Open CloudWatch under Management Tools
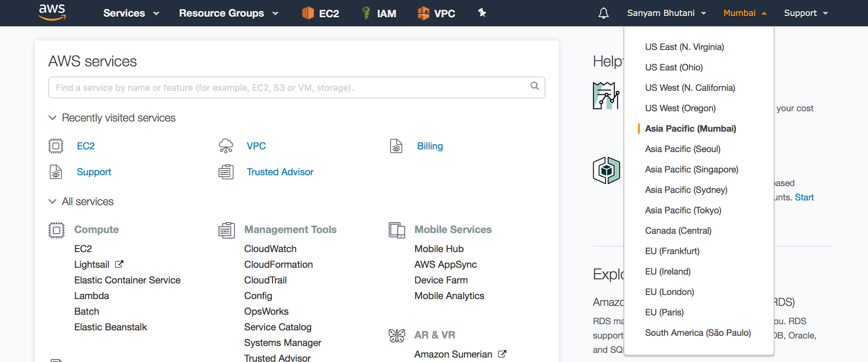Screen dimensions: 868x362 pyautogui.click(x=270, y=249)
